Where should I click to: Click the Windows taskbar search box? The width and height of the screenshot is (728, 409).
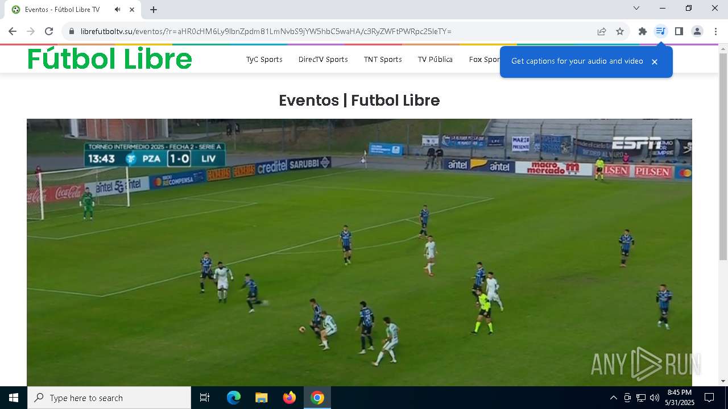109,398
